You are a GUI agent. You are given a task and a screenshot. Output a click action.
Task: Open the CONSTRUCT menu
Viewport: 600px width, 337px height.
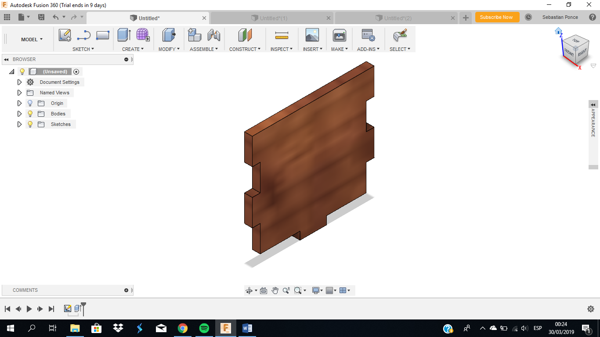click(245, 49)
